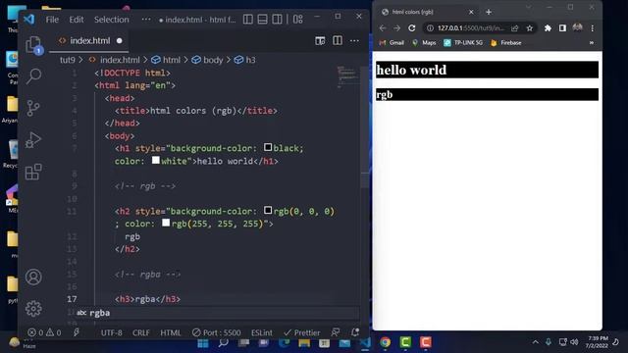The height and width of the screenshot is (353, 628).
Task: Open Customize Layout in title bar
Action: tap(297, 20)
